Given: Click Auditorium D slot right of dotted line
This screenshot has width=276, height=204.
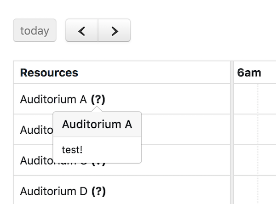Looking at the screenshot, I should coord(267,191).
